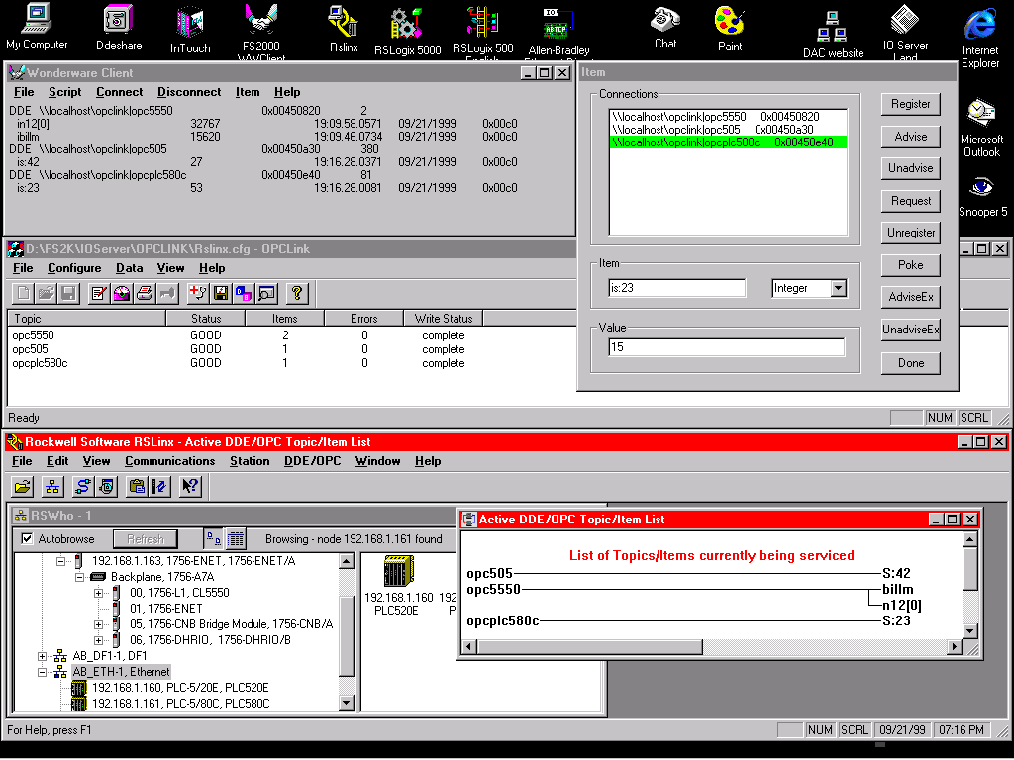1014x760 pixels.
Task: Open the Rslinx desktop shortcut
Action: point(344,29)
